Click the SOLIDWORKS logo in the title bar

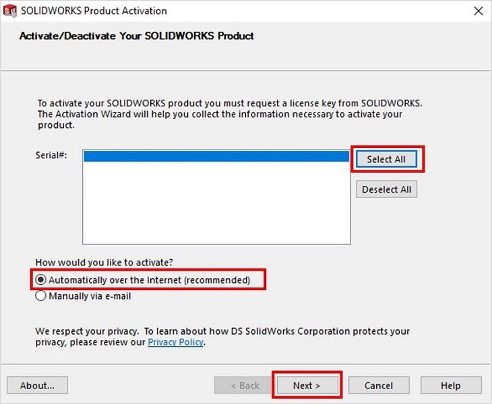pos(9,11)
